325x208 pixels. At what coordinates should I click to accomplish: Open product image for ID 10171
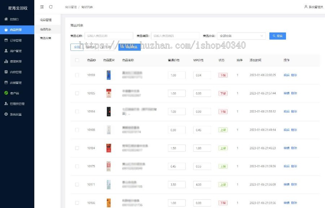tap(109, 185)
